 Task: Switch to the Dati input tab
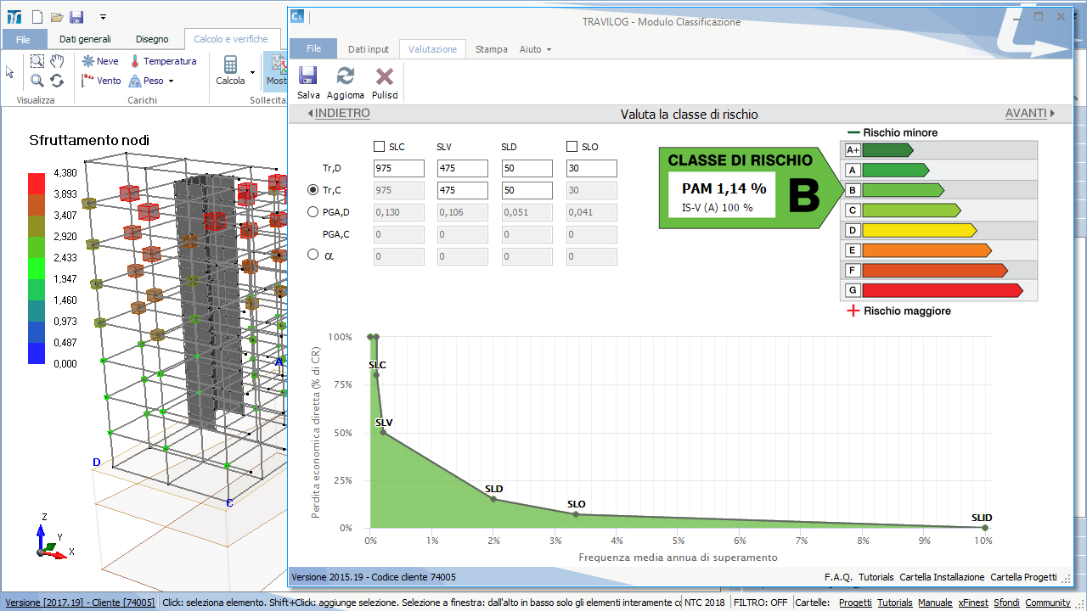tap(368, 49)
